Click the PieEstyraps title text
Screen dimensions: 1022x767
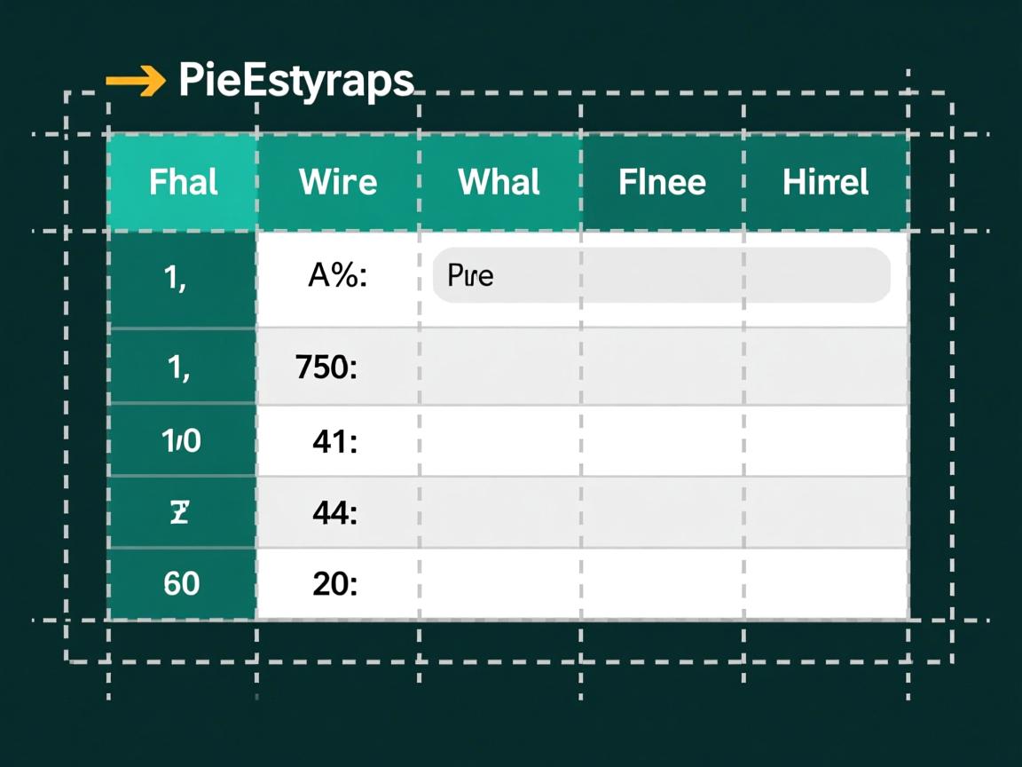click(x=295, y=82)
